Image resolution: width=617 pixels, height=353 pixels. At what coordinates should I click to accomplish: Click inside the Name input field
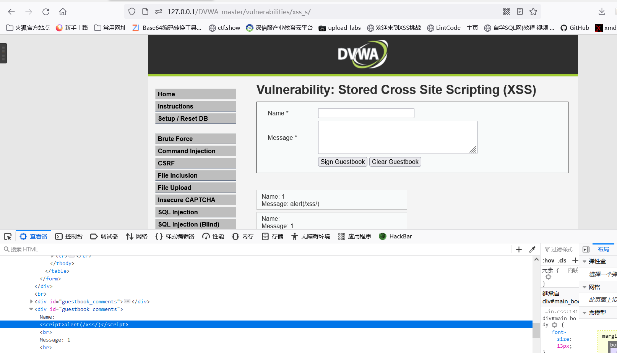[365, 113]
